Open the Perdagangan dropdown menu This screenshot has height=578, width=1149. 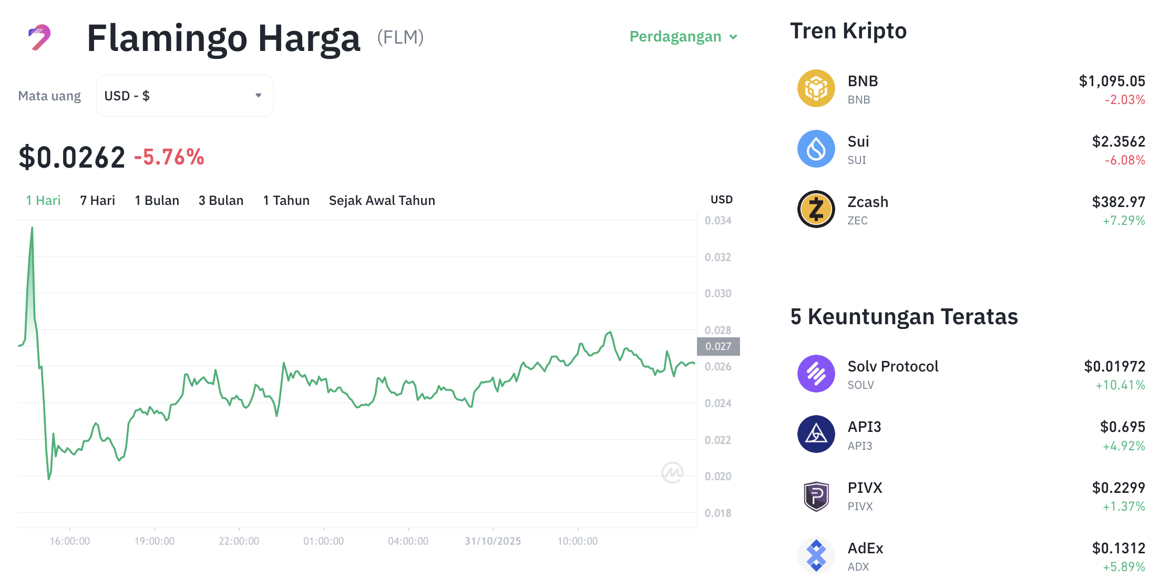(x=683, y=37)
